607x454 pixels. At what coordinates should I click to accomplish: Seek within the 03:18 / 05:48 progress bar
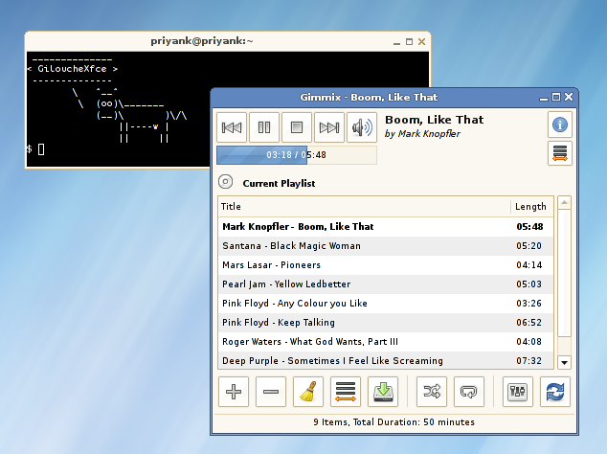click(x=297, y=155)
